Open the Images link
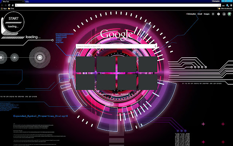This screenshot has width=233, height=146. [x=207, y=14]
